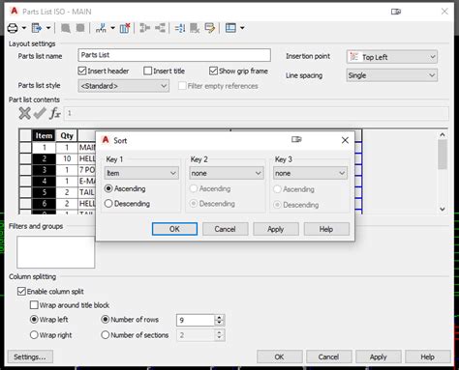Image resolution: width=459 pixels, height=370 pixels.
Task: Open the column layout dropdown arrow
Action: click(x=242, y=28)
